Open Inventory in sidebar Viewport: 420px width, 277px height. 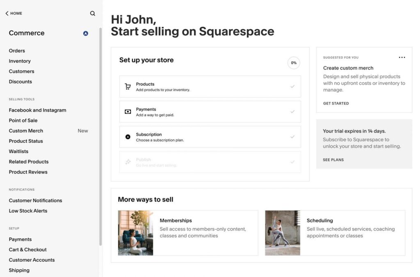[20, 61]
